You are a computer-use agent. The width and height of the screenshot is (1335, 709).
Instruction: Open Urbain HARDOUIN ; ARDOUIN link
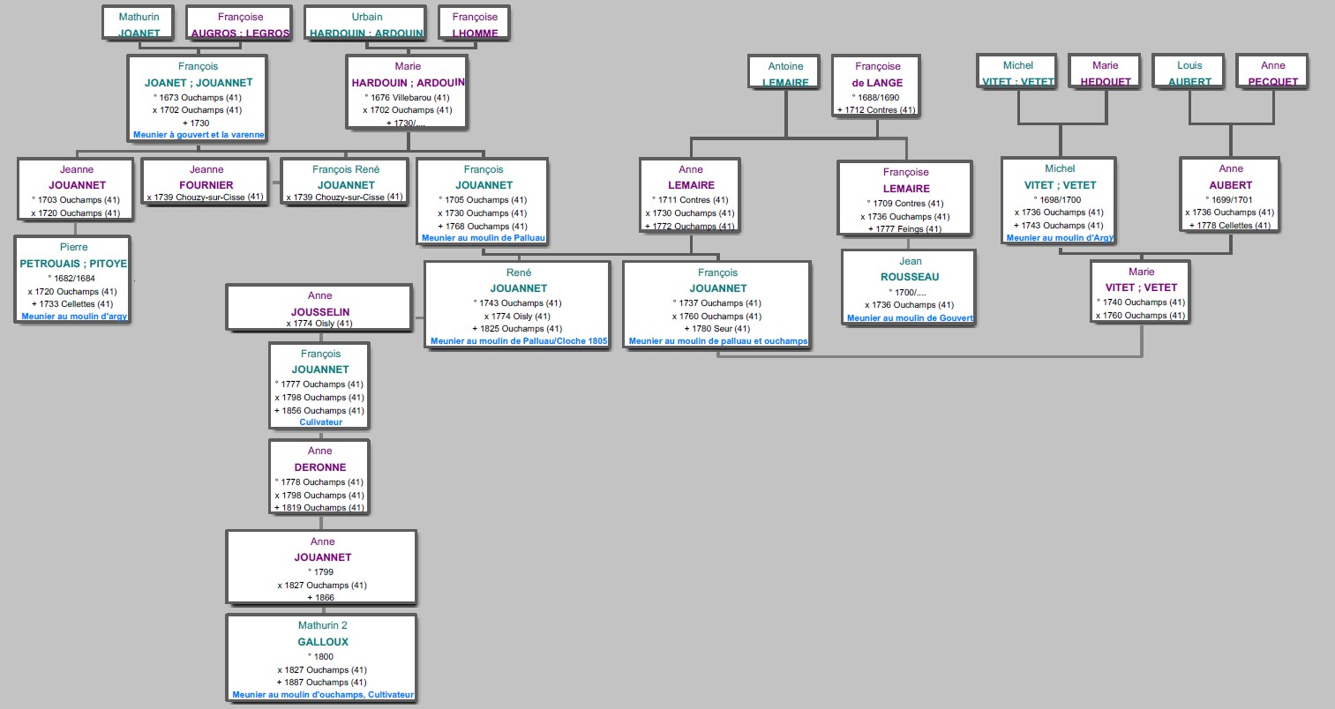366,34
